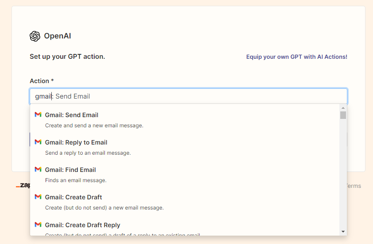Select Gmail: Create Draft from list
The width and height of the screenshot is (373, 244).
click(185, 202)
